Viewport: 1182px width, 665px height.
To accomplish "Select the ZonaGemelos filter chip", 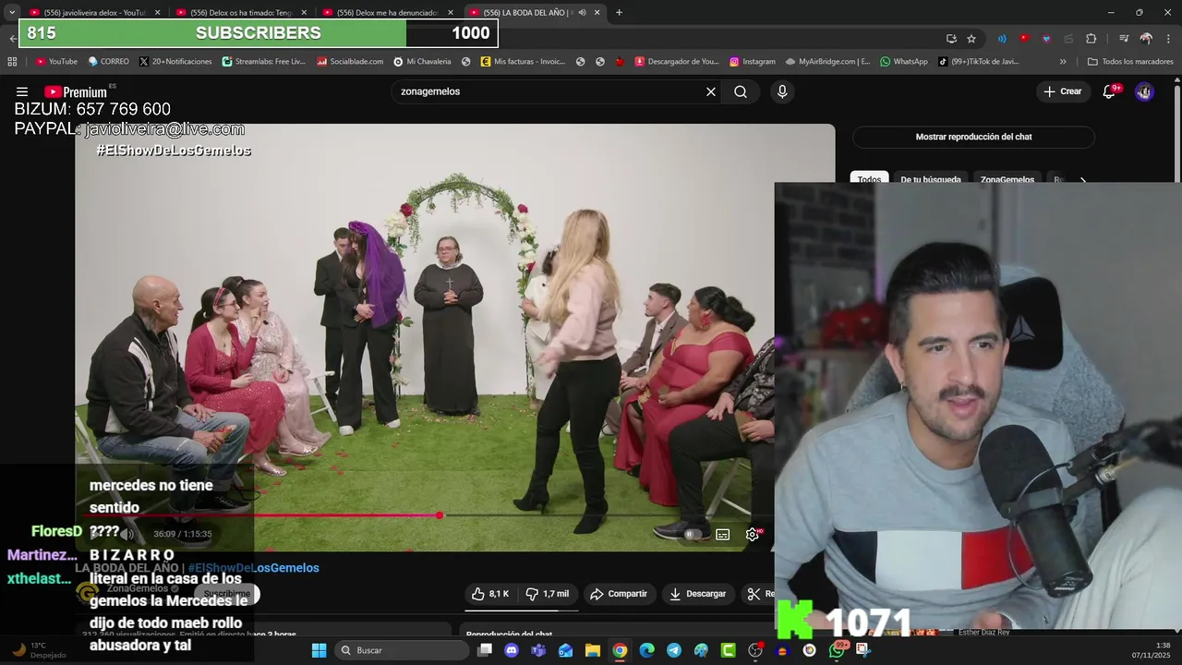I will pyautogui.click(x=1007, y=179).
